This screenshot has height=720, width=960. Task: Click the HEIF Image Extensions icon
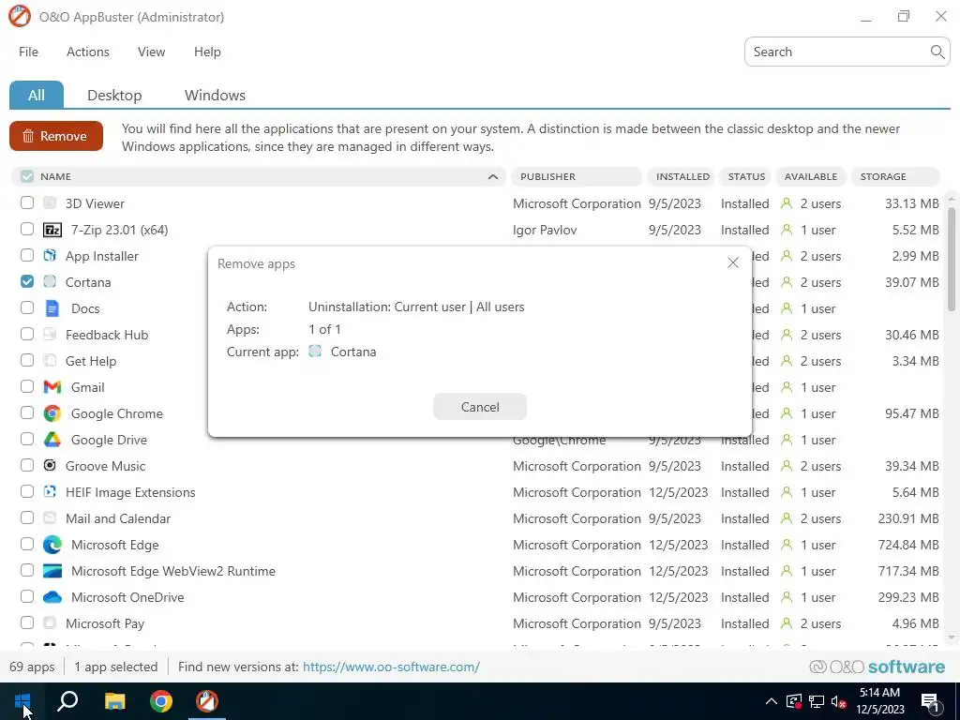pyautogui.click(x=51, y=491)
